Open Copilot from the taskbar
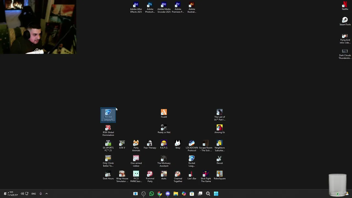 tap(184, 194)
